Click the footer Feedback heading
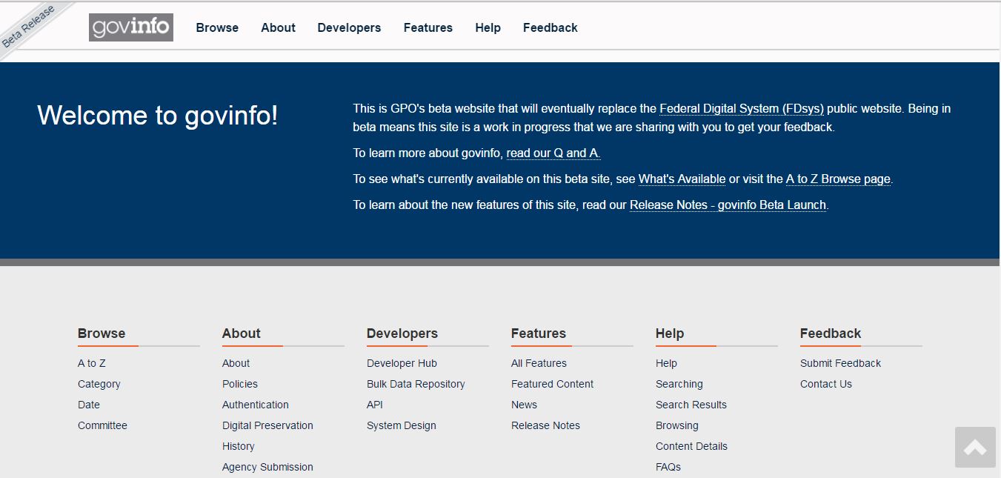 tap(831, 333)
